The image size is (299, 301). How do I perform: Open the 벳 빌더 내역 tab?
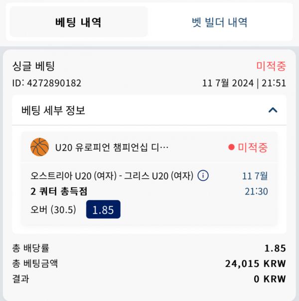click(220, 22)
